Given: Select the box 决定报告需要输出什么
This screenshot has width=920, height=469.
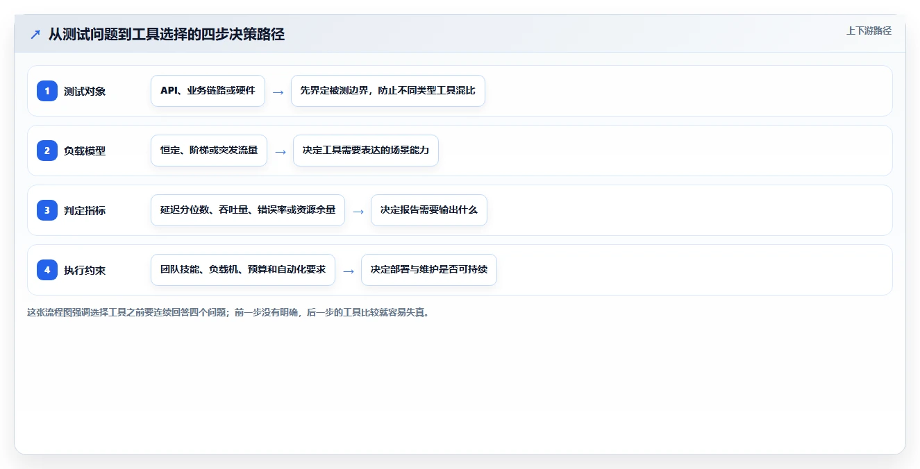Looking at the screenshot, I should pyautogui.click(x=429, y=210).
